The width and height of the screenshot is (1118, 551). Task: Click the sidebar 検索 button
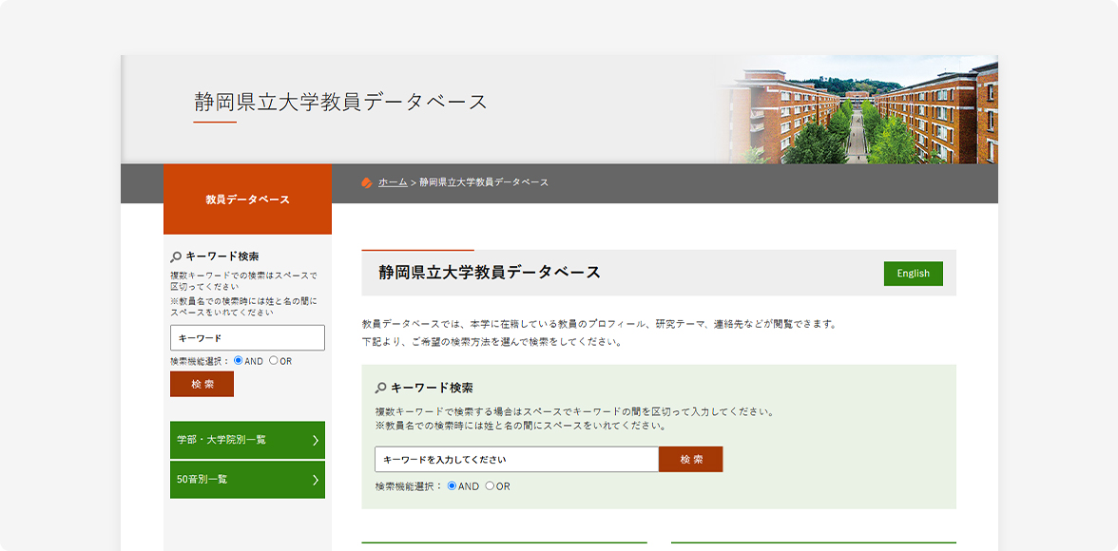[x=202, y=384]
